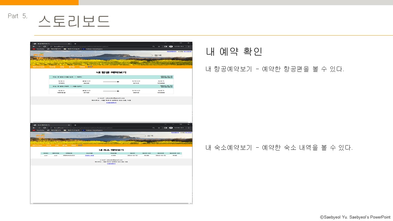Open Kakao Developers bookmark in the upper browser
393x221 pixels.
(92, 49)
